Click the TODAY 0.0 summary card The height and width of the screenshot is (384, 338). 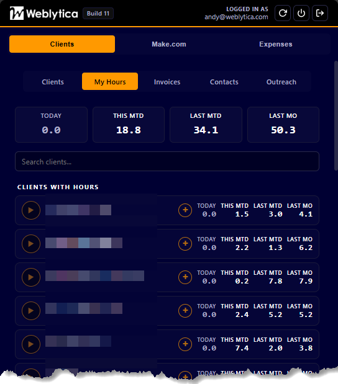point(51,125)
